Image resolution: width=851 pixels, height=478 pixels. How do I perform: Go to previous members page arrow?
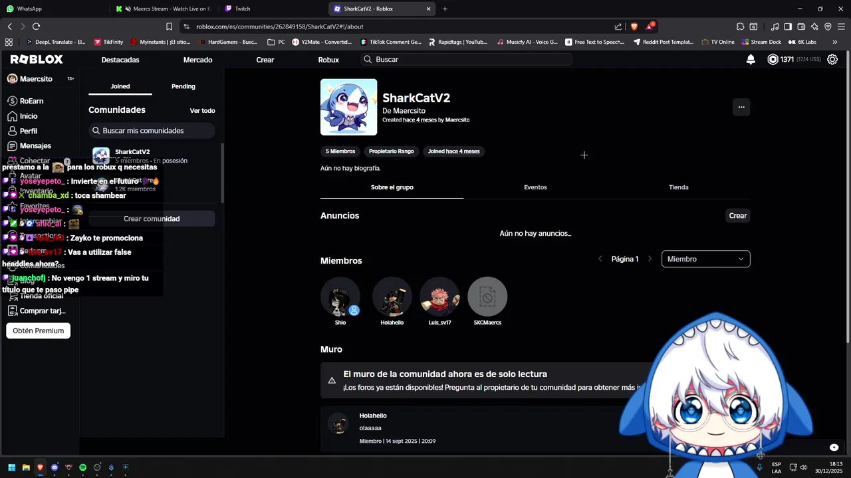[x=600, y=259]
